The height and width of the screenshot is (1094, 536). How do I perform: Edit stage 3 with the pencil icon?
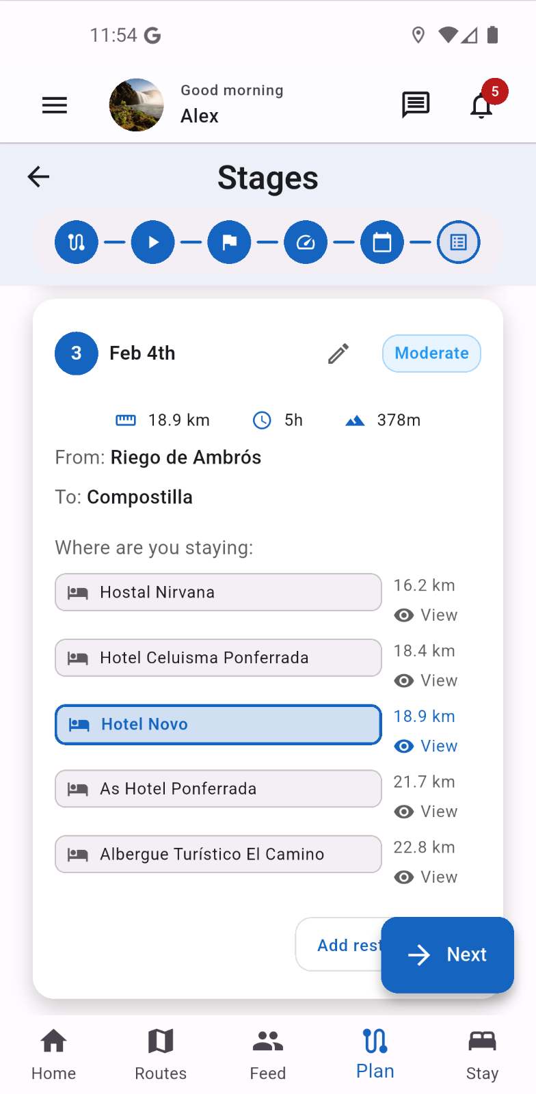(x=338, y=353)
